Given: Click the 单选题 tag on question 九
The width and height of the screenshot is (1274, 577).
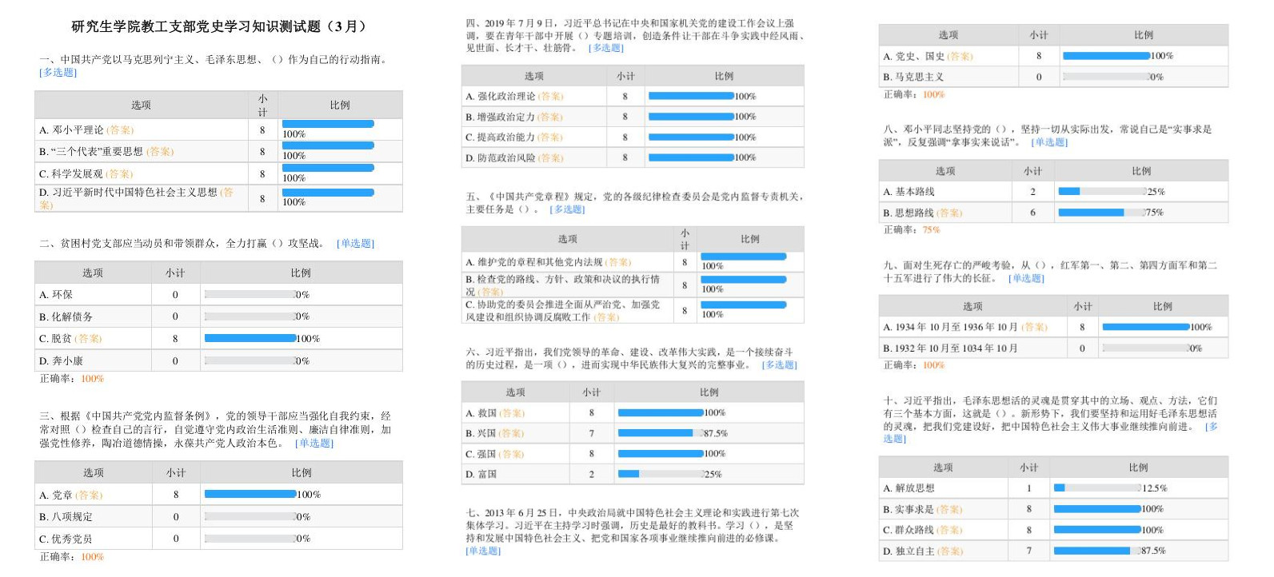Looking at the screenshot, I should (1026, 279).
